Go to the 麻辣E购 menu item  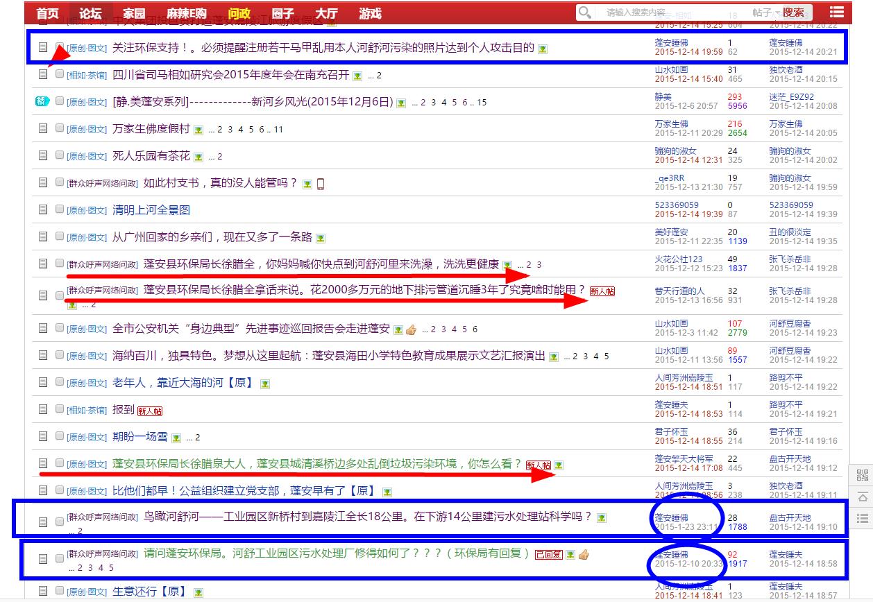tap(187, 13)
